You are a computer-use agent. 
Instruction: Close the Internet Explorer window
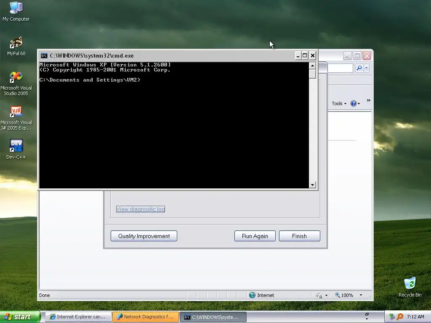(367, 56)
